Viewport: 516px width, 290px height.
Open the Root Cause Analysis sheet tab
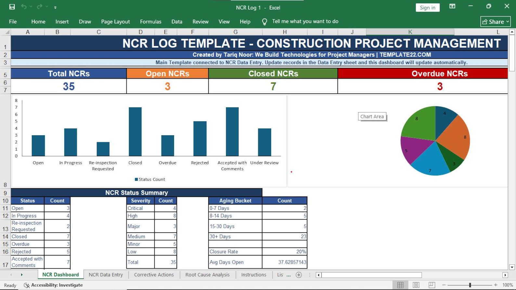click(x=207, y=275)
